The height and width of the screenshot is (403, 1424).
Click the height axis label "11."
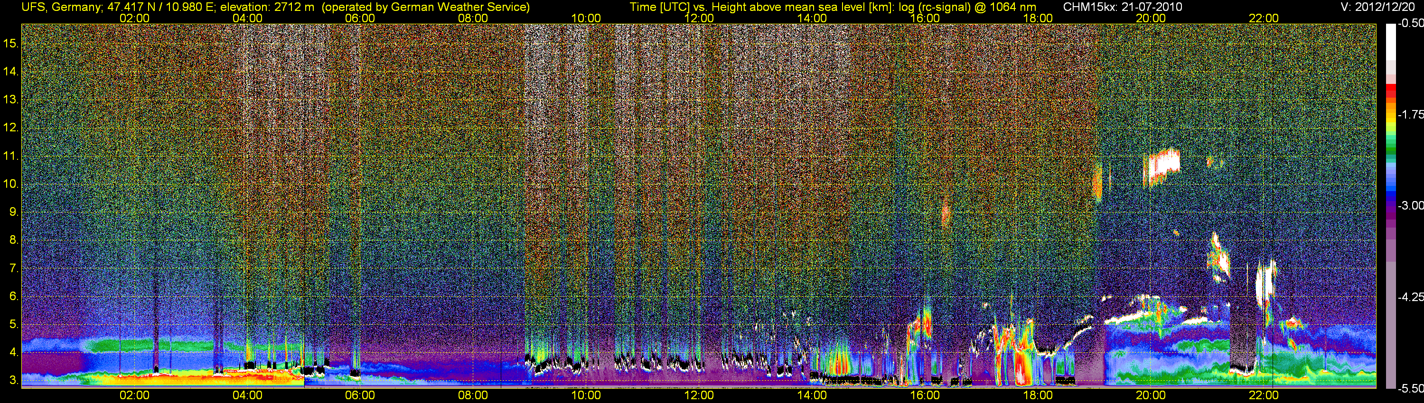10,156
